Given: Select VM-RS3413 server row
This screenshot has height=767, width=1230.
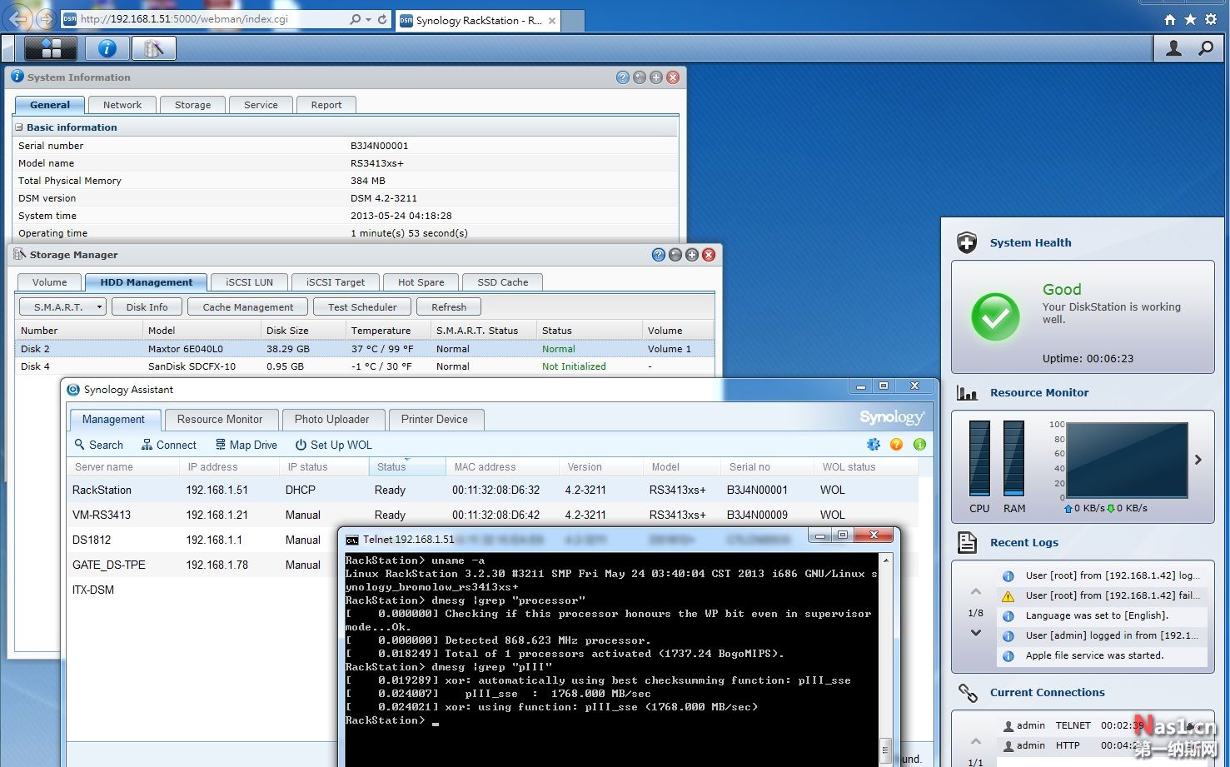Looking at the screenshot, I should click(493, 515).
